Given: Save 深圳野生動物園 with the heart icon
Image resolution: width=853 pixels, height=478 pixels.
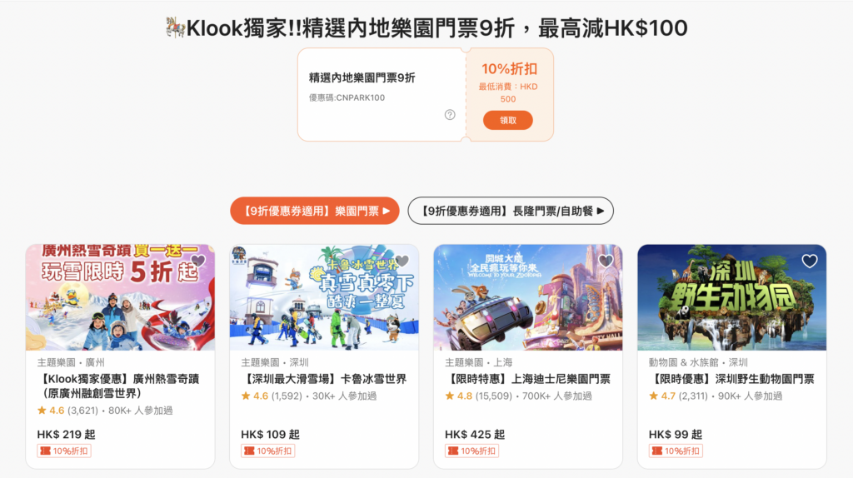Looking at the screenshot, I should [x=810, y=261].
